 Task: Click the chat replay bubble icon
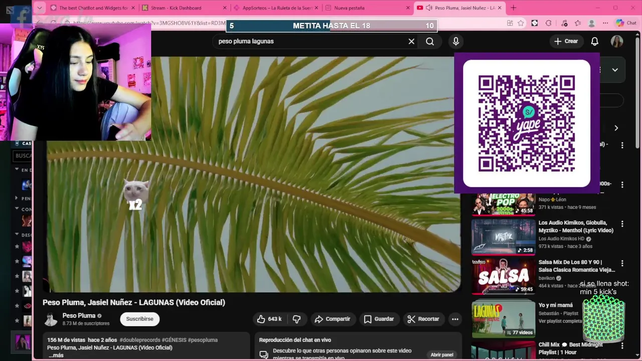(x=264, y=354)
